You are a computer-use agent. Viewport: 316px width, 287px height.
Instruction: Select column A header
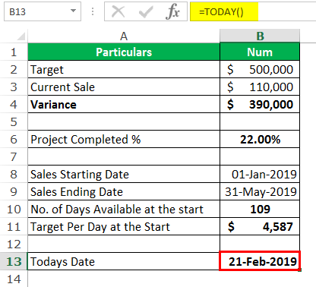pyautogui.click(x=124, y=36)
